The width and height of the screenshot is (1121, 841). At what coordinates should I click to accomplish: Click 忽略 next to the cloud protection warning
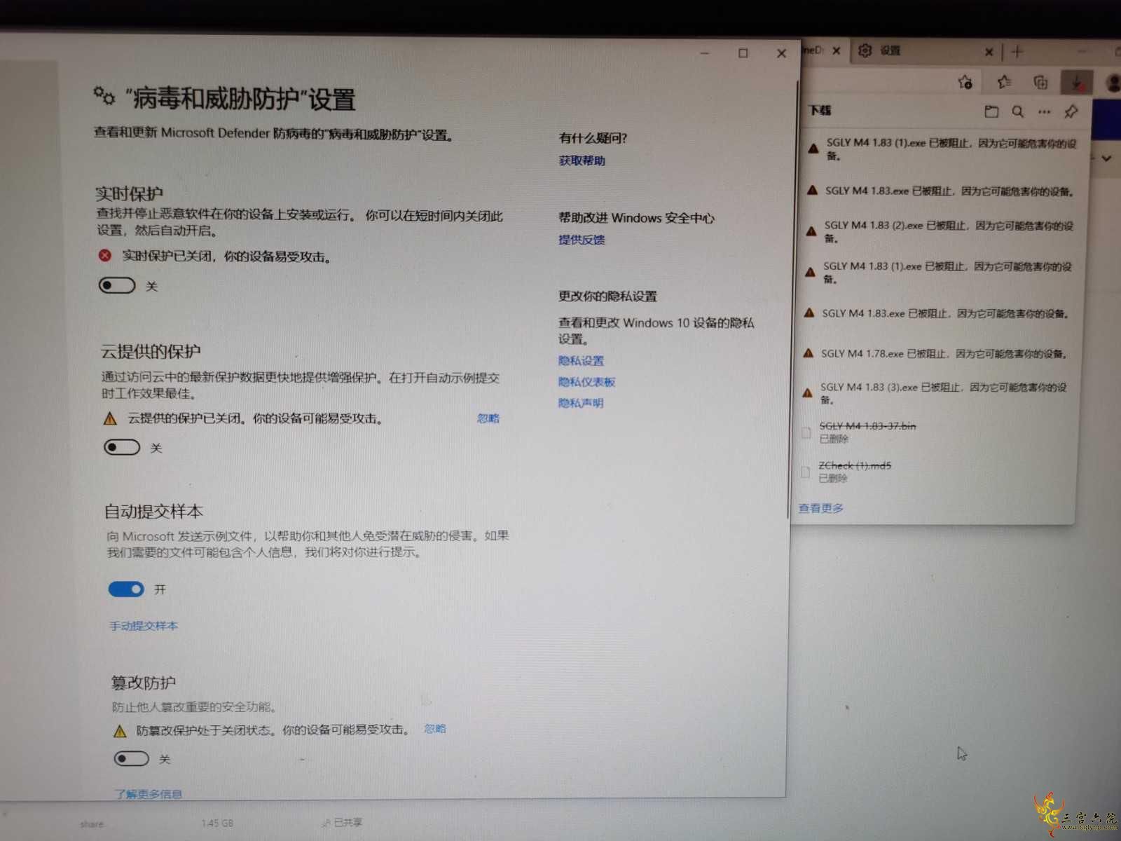[x=488, y=418]
